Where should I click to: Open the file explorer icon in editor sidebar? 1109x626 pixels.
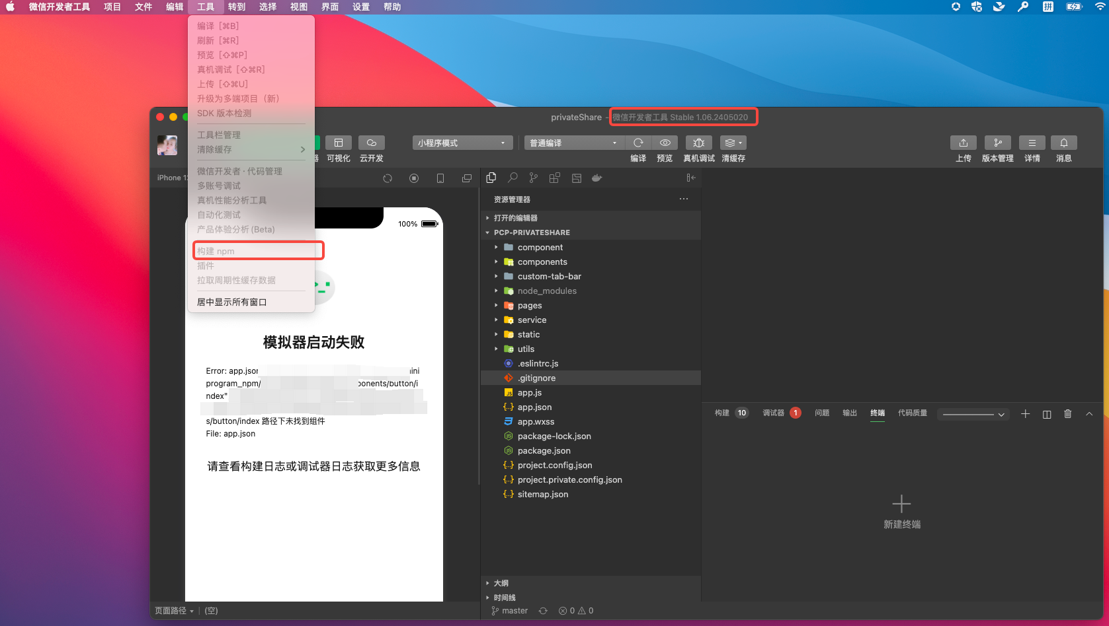pos(491,178)
